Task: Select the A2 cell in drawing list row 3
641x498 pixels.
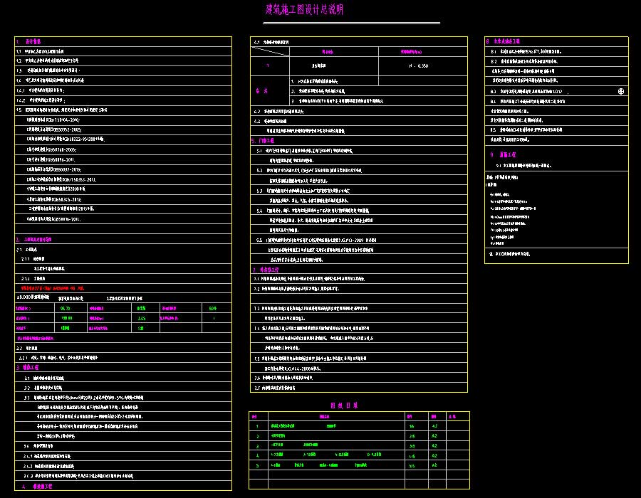Action: tap(434, 445)
